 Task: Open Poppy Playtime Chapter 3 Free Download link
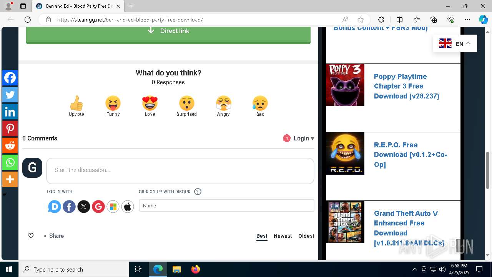click(407, 86)
